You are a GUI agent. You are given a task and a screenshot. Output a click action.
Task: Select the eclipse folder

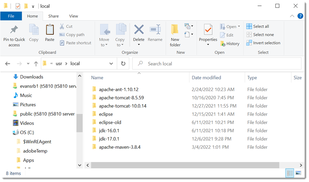[102, 114]
